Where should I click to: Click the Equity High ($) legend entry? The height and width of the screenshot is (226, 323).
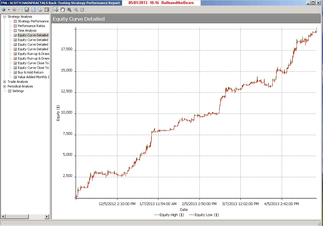pyautogui.click(x=169, y=215)
